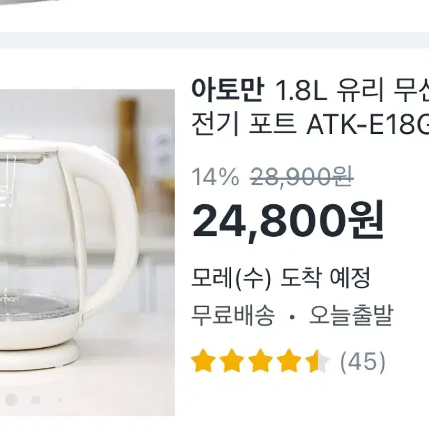
Task: Click the 오늘출발 same-day dispatch label
Action: (x=351, y=315)
